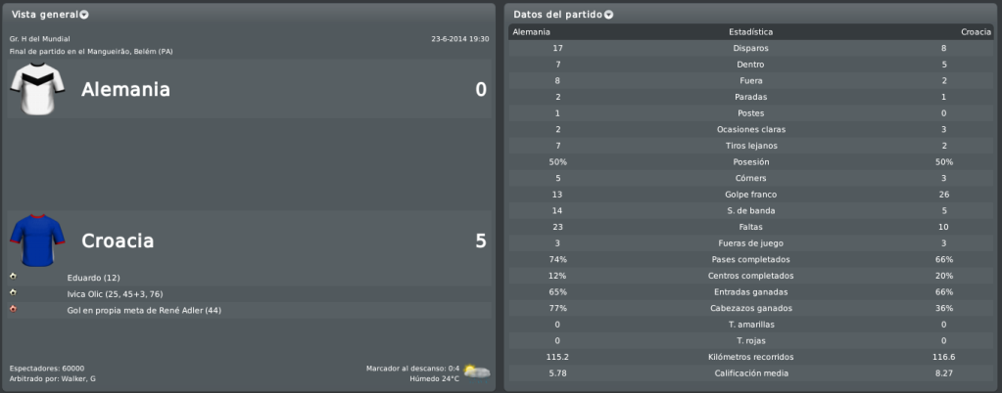Click the Alemania stats column header

coord(531,32)
